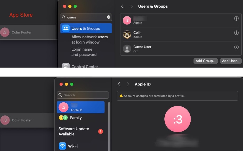Select Users & Groups in sidebar
Screen dimensions: 243x151
86,28
